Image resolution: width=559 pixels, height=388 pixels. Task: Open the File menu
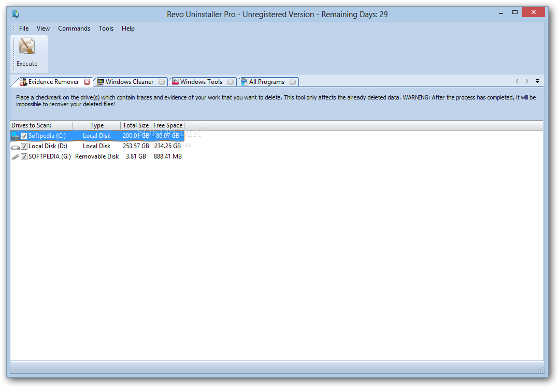[x=24, y=28]
